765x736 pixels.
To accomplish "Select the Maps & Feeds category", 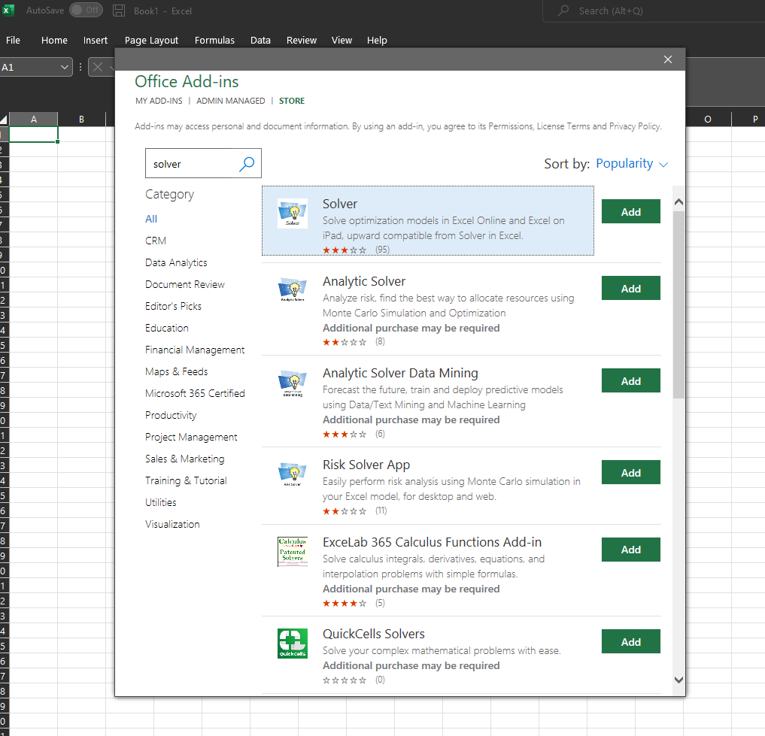I will (x=176, y=371).
